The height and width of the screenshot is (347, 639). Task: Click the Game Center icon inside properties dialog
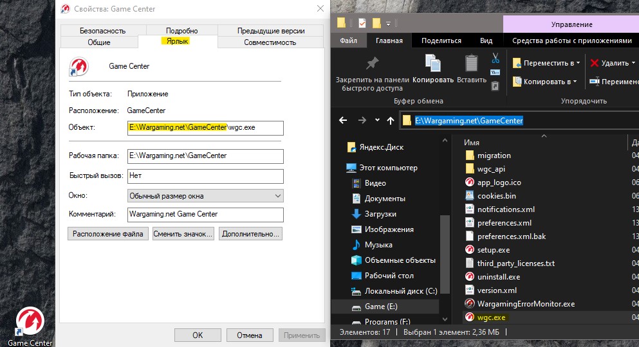(x=79, y=67)
